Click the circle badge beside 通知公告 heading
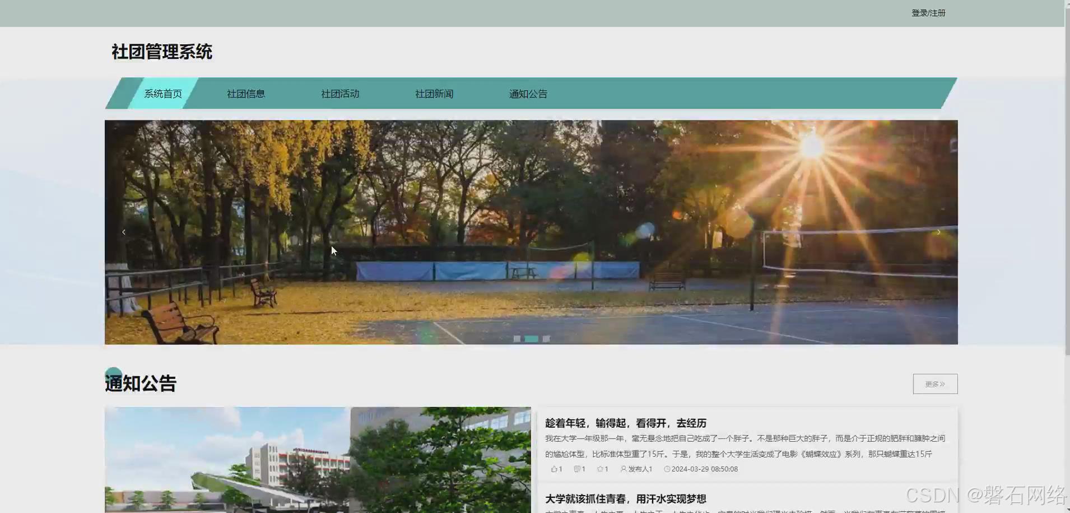 click(x=114, y=374)
